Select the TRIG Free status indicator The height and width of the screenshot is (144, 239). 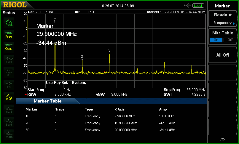(9, 35)
